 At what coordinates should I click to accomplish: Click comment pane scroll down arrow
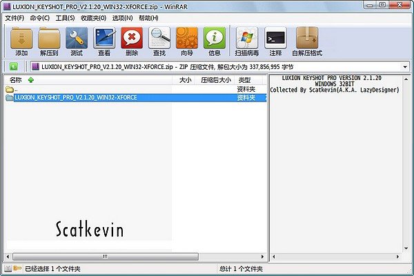click(x=406, y=248)
